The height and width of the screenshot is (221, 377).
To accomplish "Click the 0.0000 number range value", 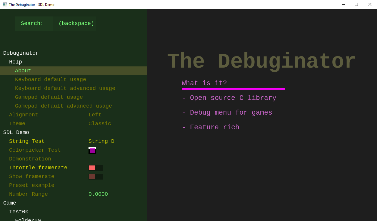I will pyautogui.click(x=98, y=194).
